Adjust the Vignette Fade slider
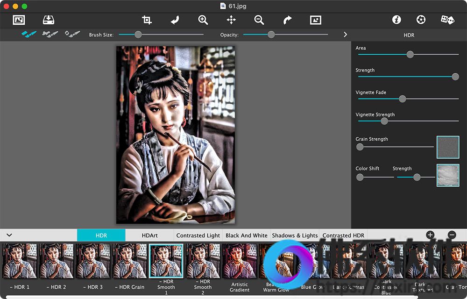 [x=402, y=99]
